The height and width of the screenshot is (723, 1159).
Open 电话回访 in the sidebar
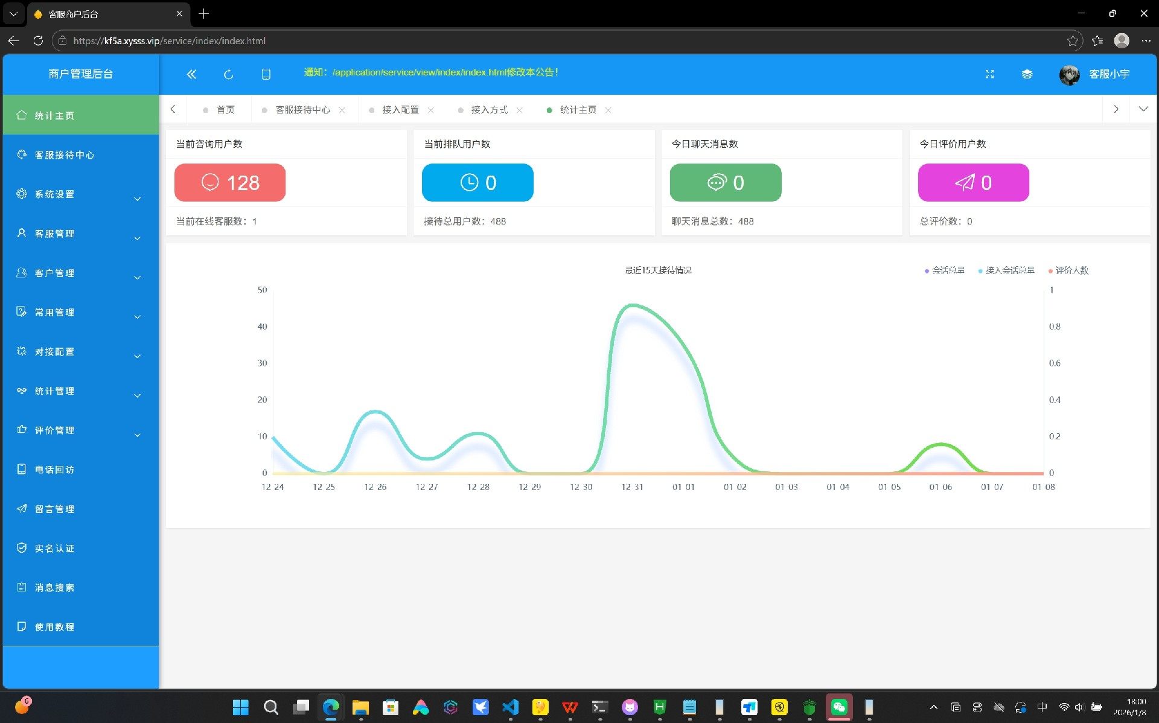tap(54, 470)
